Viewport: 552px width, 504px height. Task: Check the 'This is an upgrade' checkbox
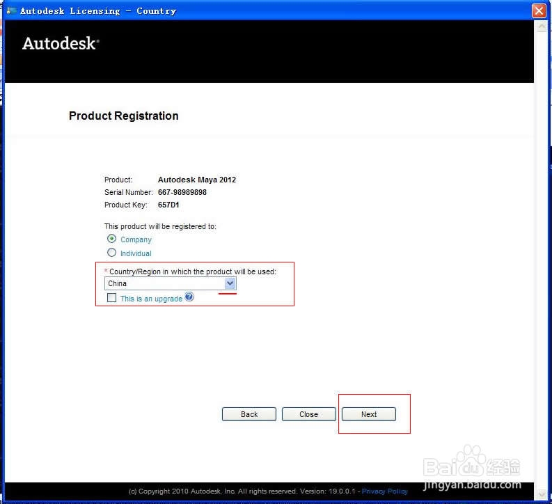(x=111, y=298)
